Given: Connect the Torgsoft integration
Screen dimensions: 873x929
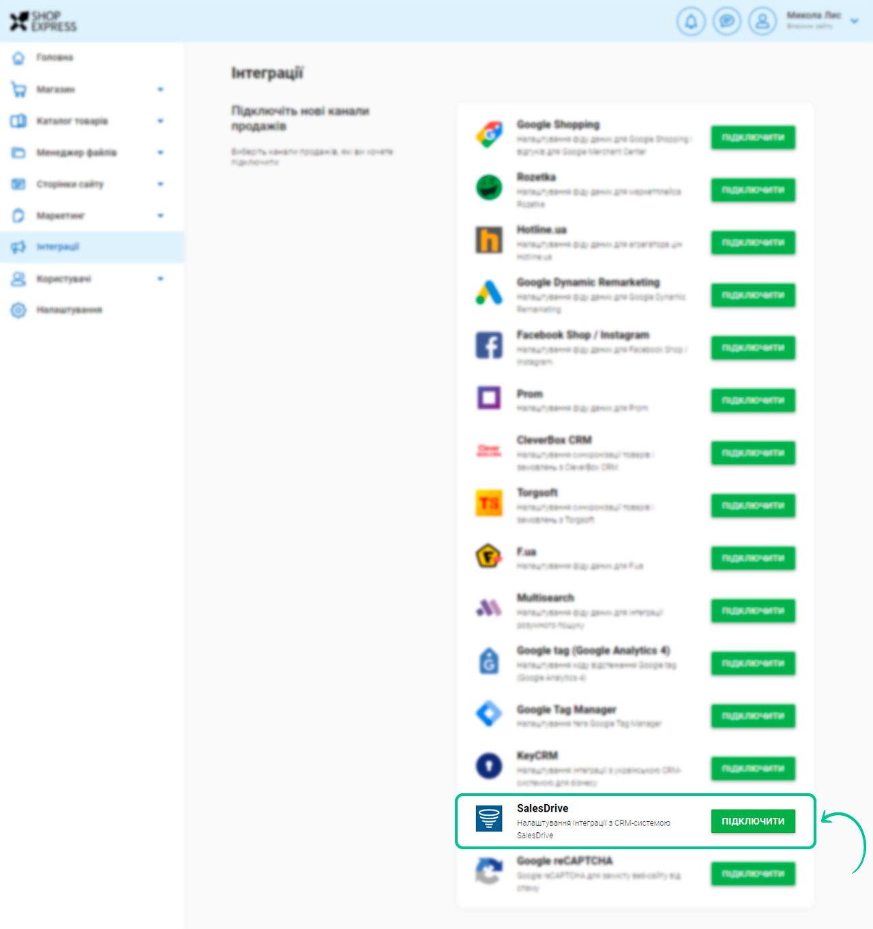Looking at the screenshot, I should tap(753, 505).
